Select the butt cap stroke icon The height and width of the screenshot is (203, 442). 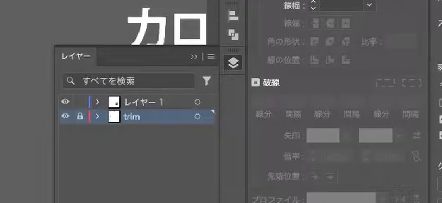tap(315, 24)
